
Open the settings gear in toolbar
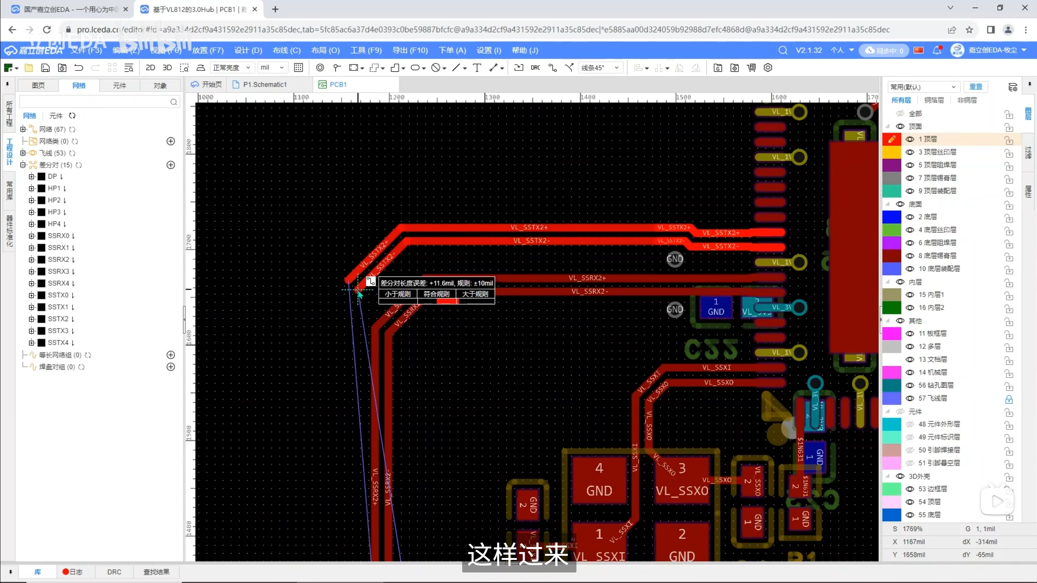pos(768,68)
